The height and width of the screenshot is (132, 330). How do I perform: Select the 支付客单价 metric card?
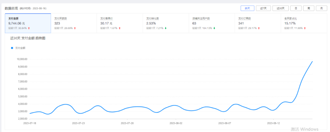pyautogui.click(x=120, y=23)
